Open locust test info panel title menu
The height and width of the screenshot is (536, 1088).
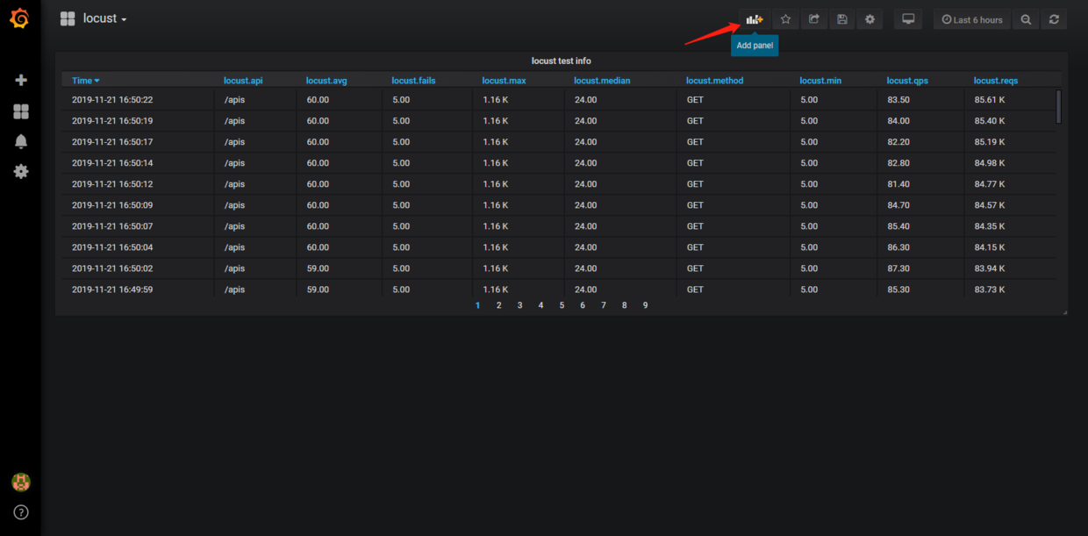pos(562,61)
